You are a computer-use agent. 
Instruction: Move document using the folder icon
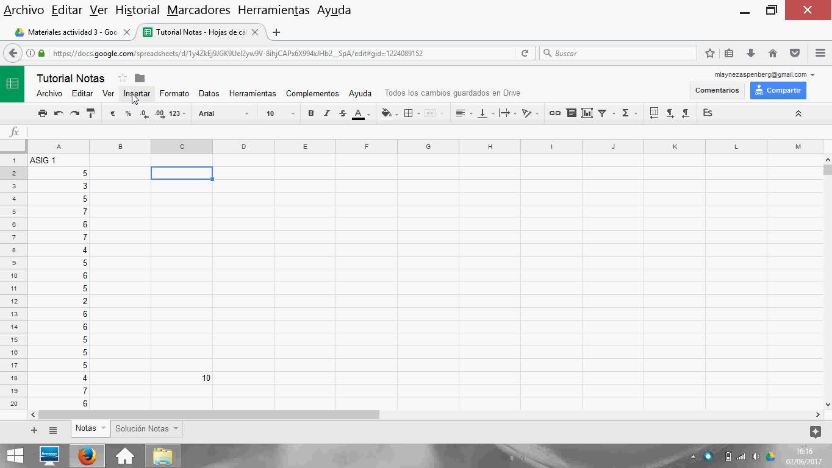click(x=140, y=78)
